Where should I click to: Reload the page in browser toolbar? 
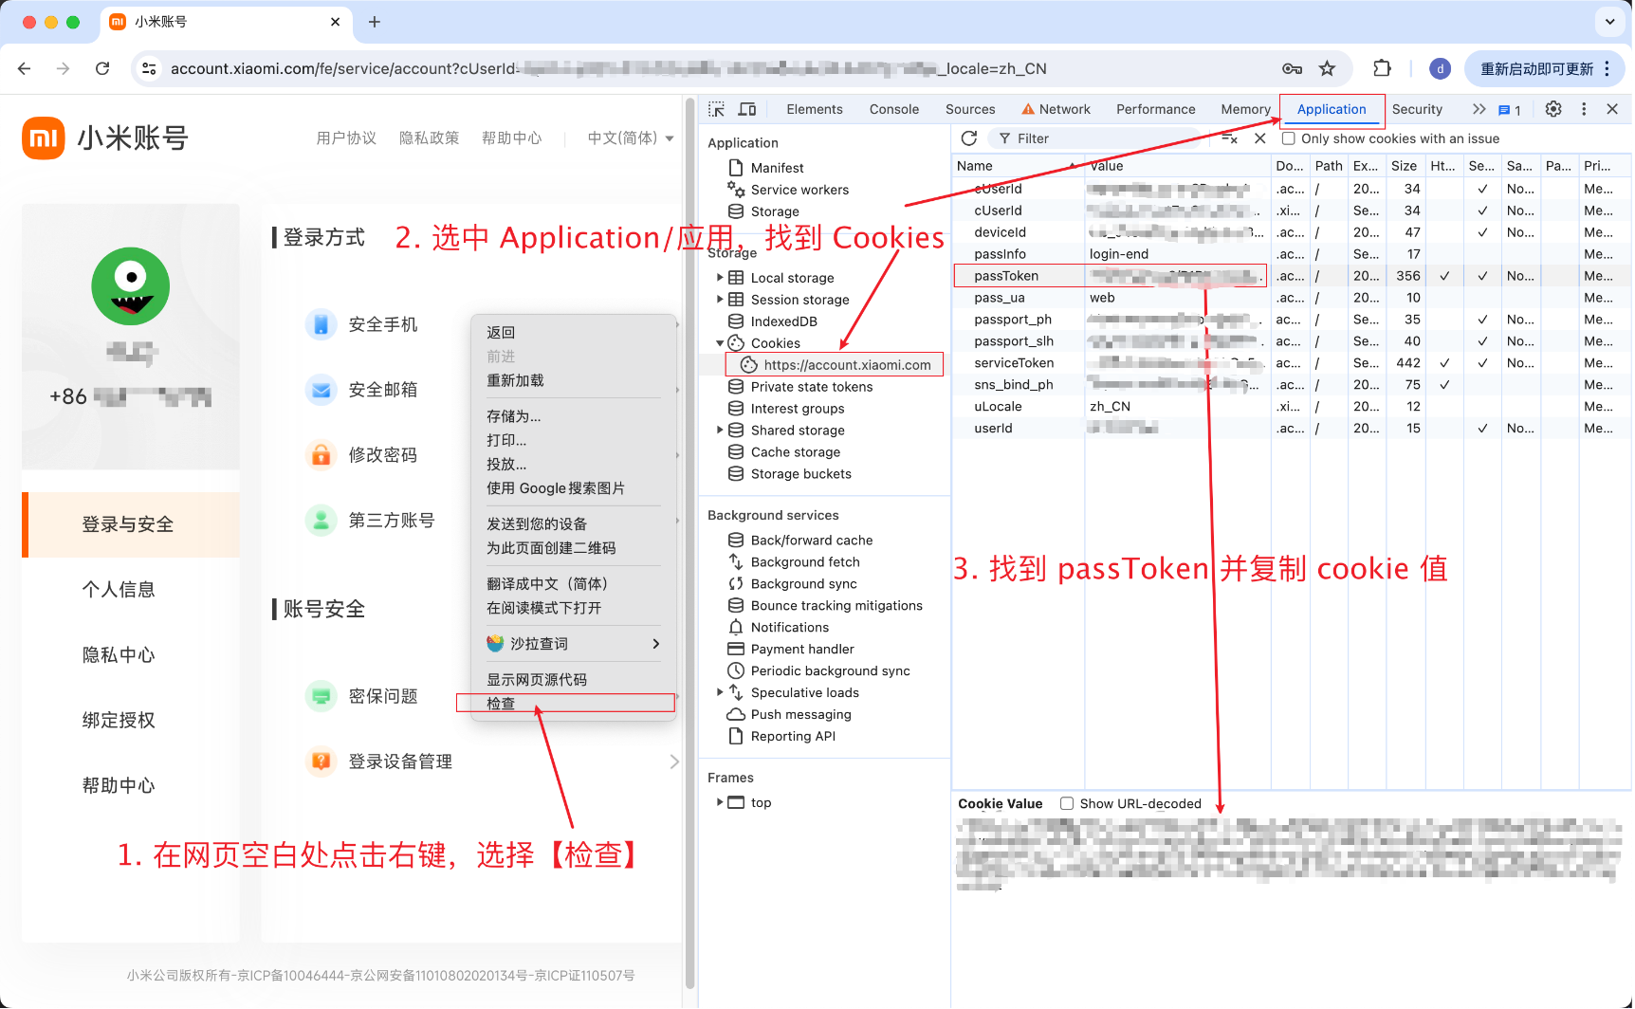pos(102,68)
